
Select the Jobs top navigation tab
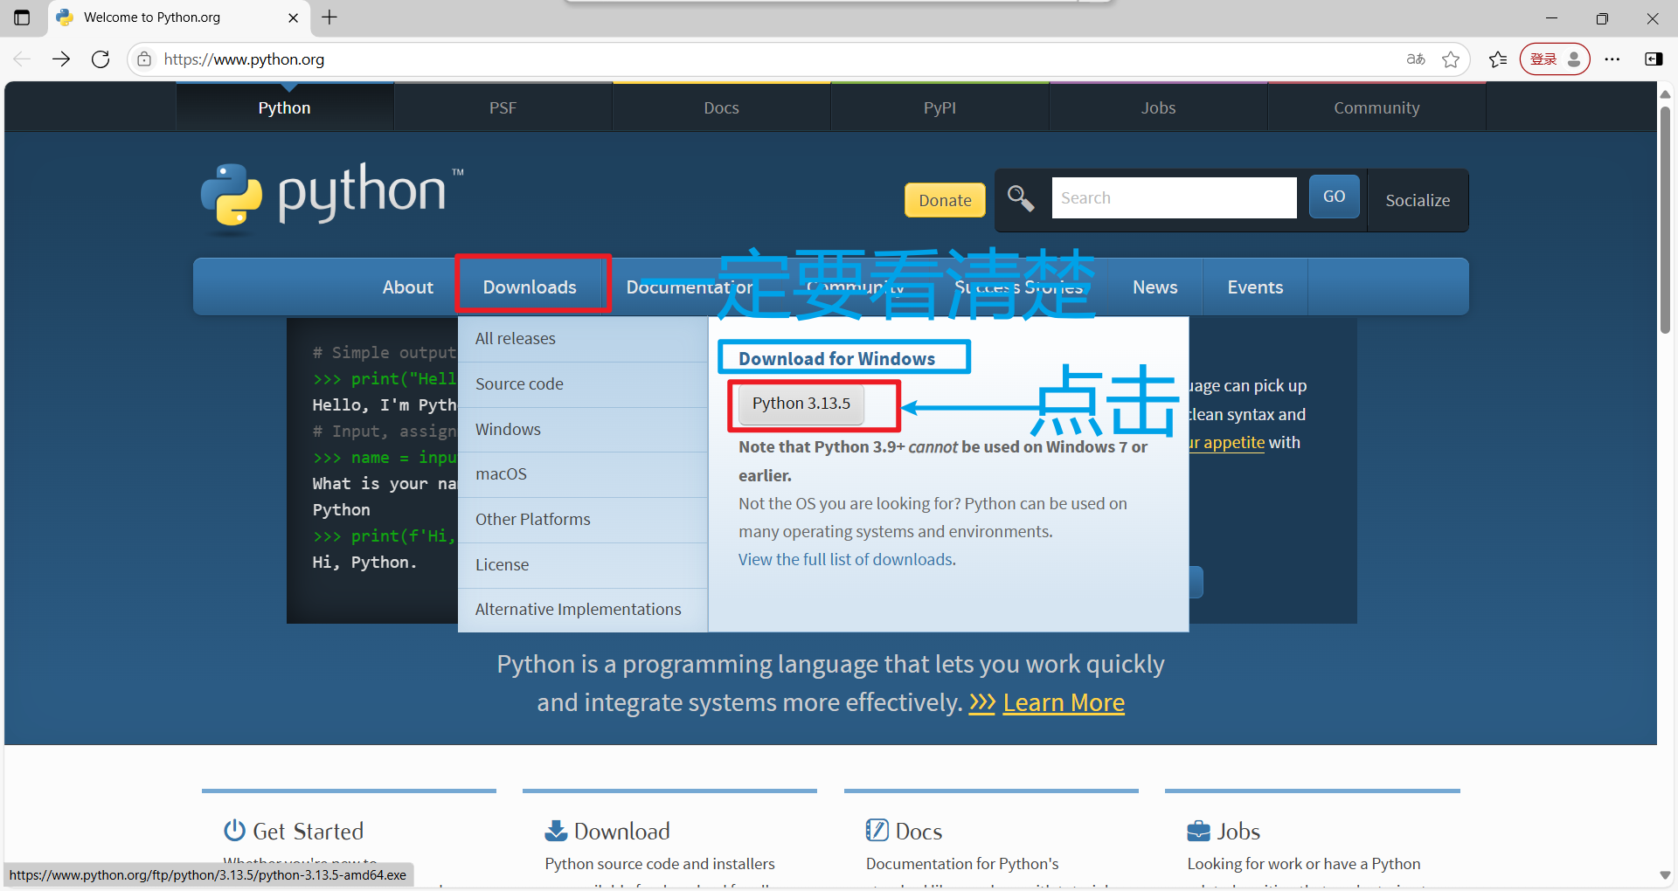(1159, 107)
